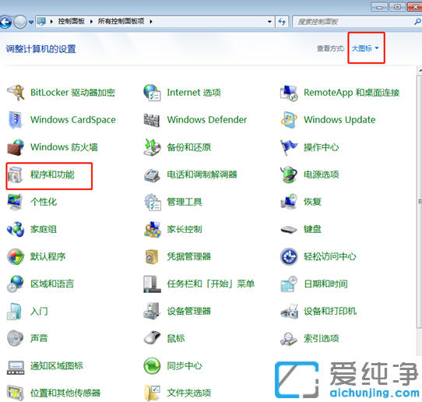Go back with the Back button
Image resolution: width=422 pixels, height=402 pixels.
[5, 22]
